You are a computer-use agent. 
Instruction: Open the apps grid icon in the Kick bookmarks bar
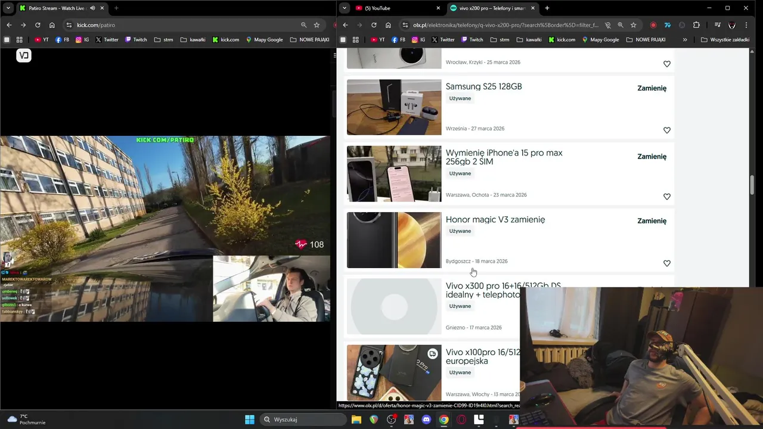[x=20, y=40]
